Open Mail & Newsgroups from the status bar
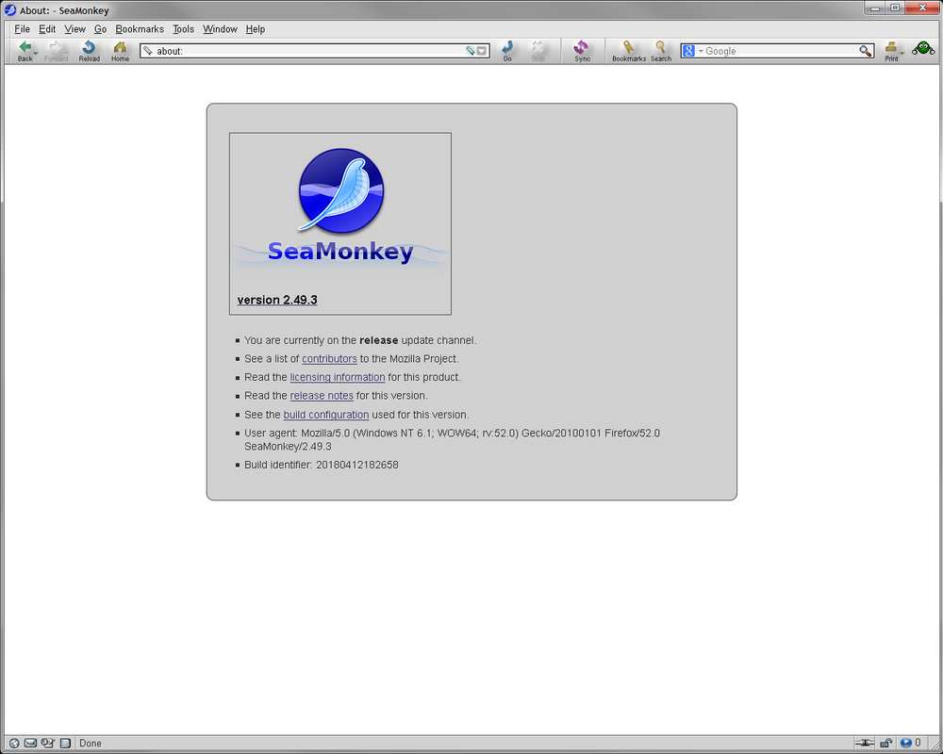This screenshot has width=943, height=754. tap(30, 744)
